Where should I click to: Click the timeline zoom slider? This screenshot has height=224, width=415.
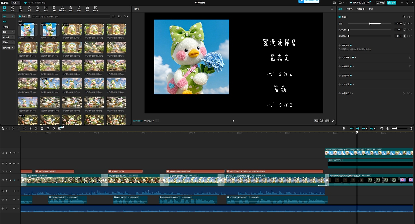pos(399,129)
